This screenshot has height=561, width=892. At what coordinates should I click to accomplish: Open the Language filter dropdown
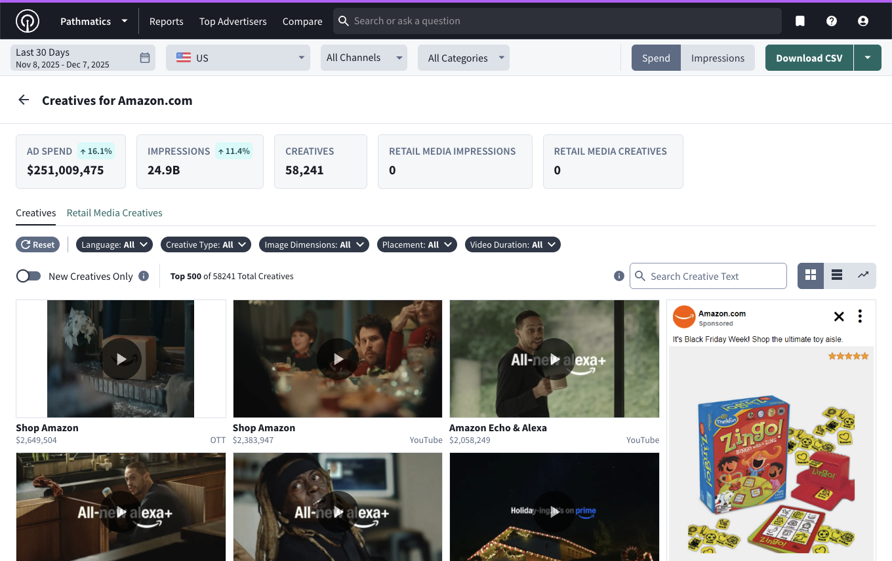[115, 244]
